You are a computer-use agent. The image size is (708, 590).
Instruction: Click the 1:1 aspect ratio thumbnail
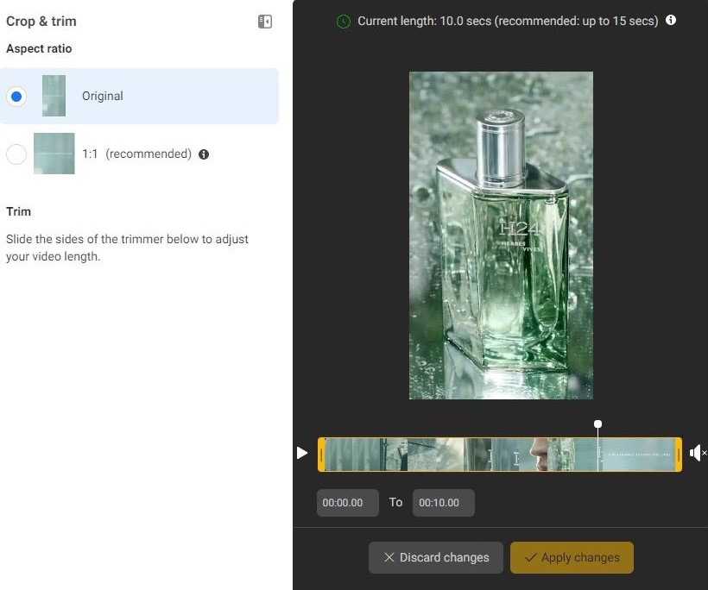pos(54,154)
